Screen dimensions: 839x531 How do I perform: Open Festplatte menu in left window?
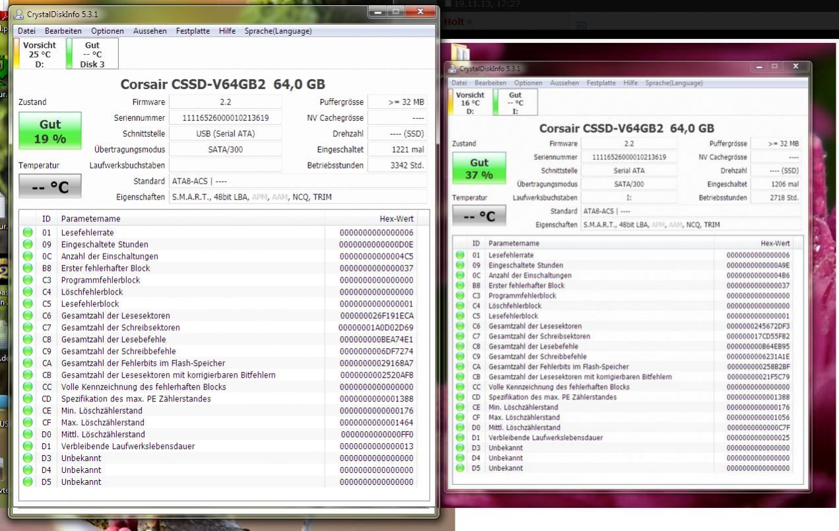pos(193,31)
